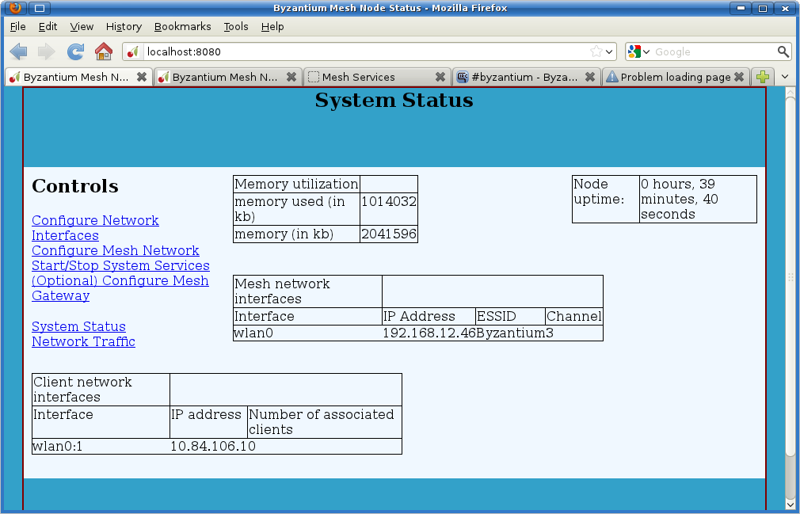Open the Tools menu
This screenshot has height=514, width=800.
[x=236, y=26]
